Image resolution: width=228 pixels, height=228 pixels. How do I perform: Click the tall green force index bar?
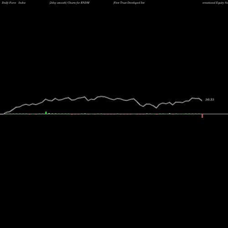(x=46, y=113)
